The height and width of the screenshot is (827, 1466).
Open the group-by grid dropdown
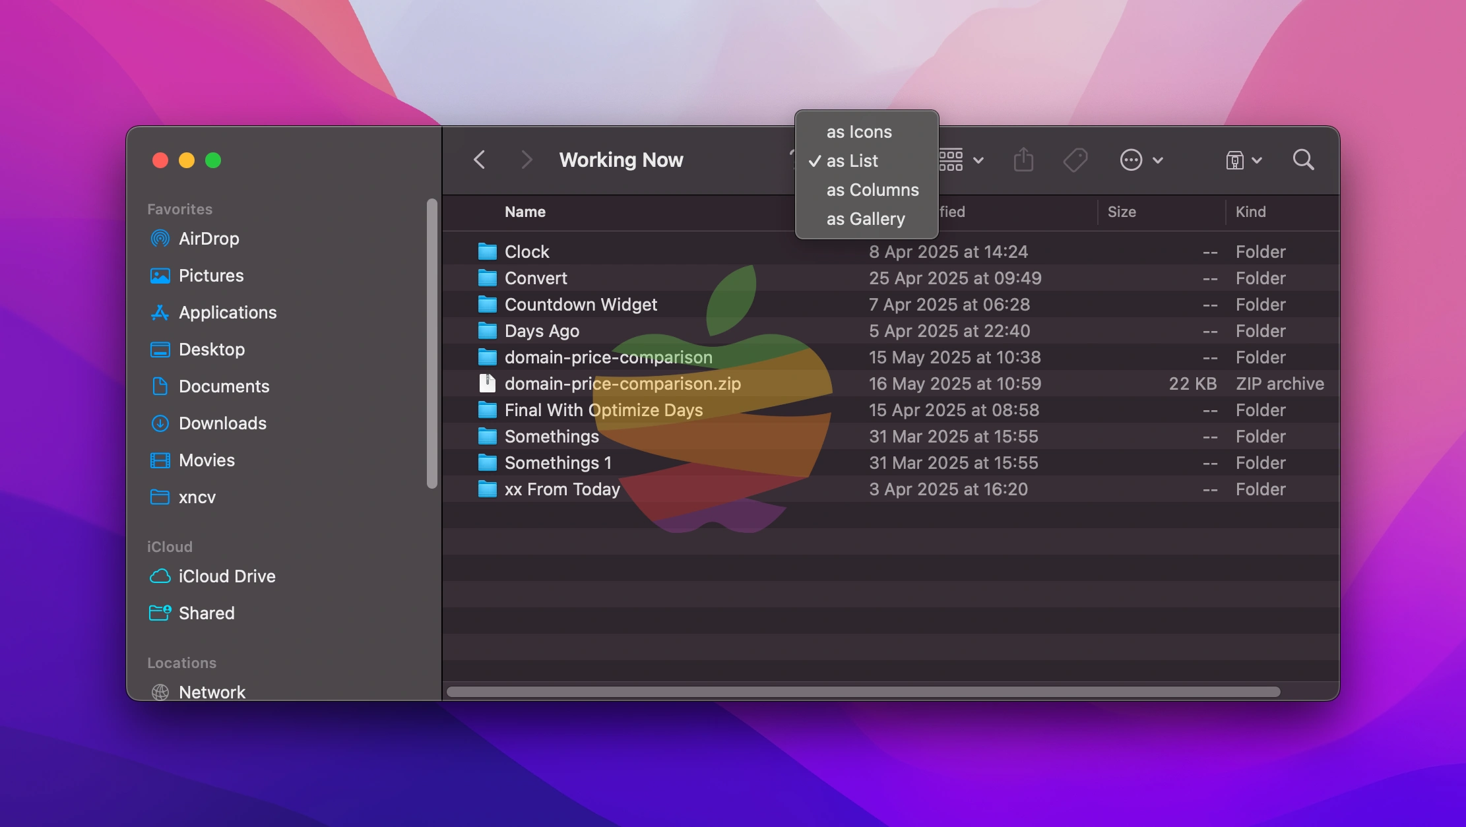tap(961, 160)
